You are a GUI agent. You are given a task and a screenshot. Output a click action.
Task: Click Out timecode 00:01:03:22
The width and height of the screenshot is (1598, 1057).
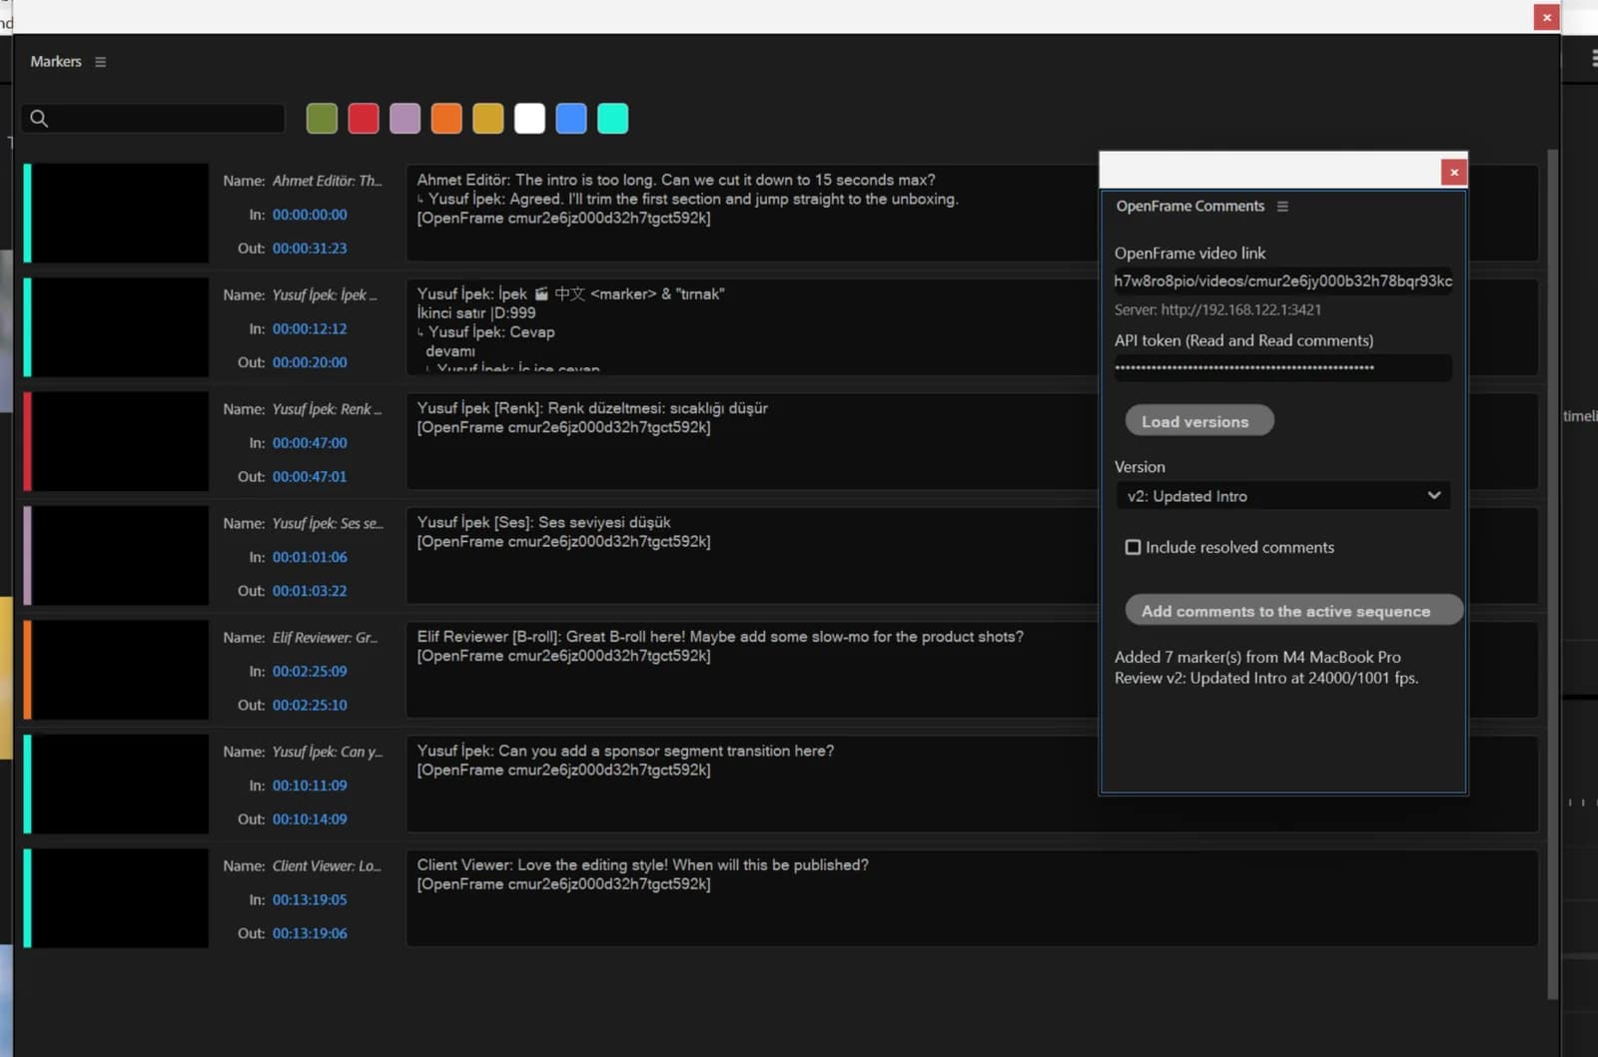click(310, 591)
